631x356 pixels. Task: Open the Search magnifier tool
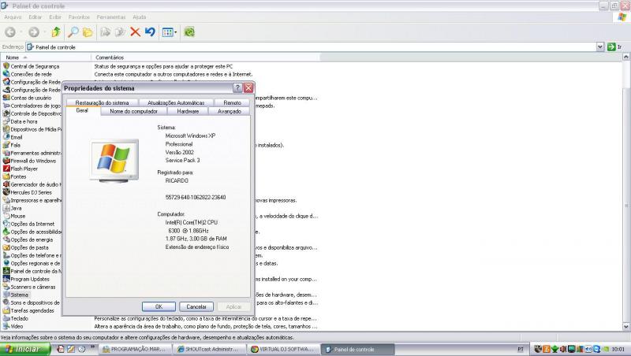[x=73, y=32]
